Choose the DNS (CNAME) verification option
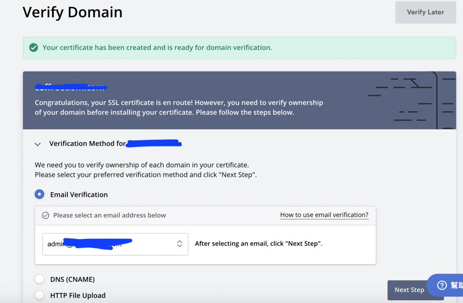Image resolution: width=463 pixels, height=303 pixels. tap(40, 279)
